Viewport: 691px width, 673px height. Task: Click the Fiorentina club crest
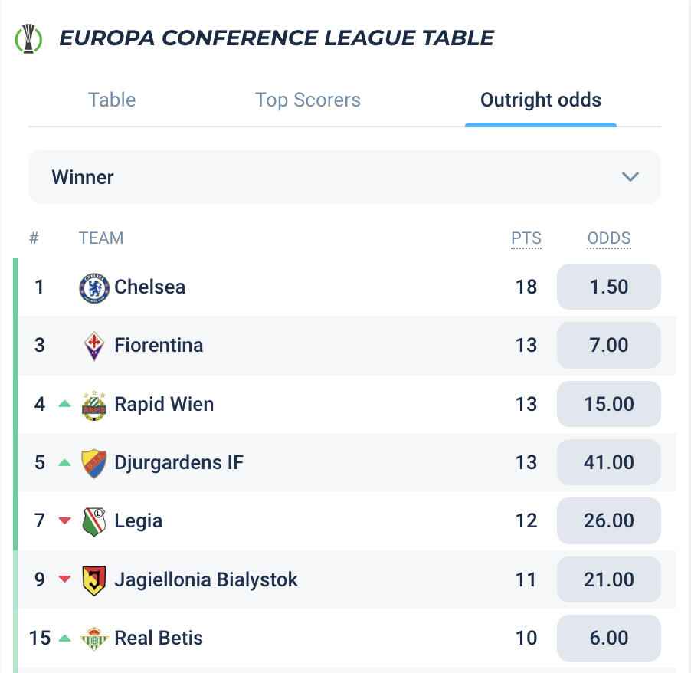[94, 346]
